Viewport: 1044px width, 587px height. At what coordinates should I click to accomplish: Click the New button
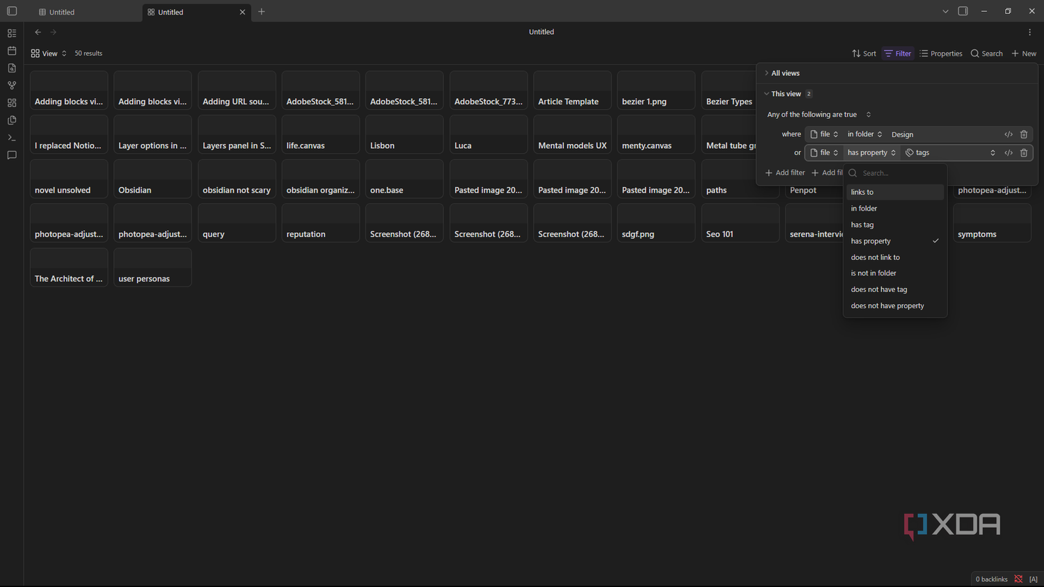point(1024,54)
